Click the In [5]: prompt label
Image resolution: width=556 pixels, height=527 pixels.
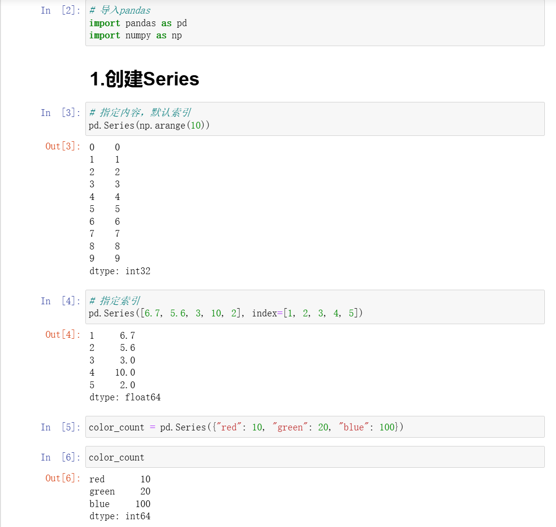tap(60, 427)
